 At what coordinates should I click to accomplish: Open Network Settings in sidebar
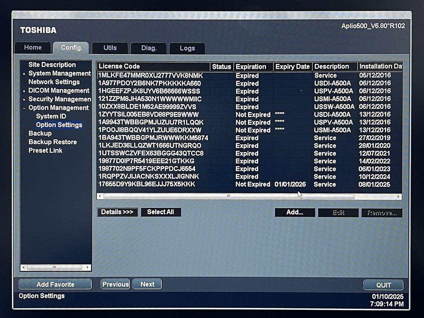54,82
